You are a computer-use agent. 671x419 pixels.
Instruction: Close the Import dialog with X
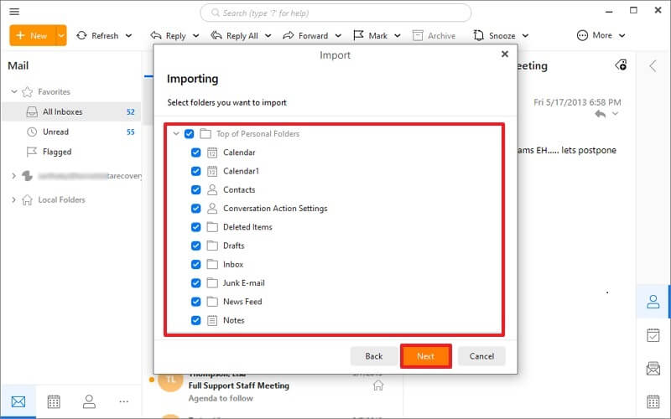coord(505,54)
